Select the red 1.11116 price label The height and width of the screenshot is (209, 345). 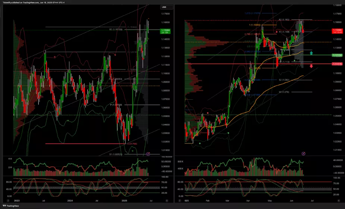click(x=336, y=64)
